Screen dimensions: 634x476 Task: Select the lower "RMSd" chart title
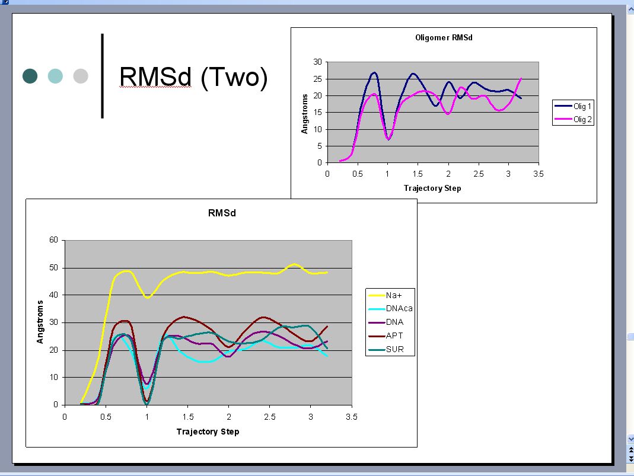tap(222, 213)
